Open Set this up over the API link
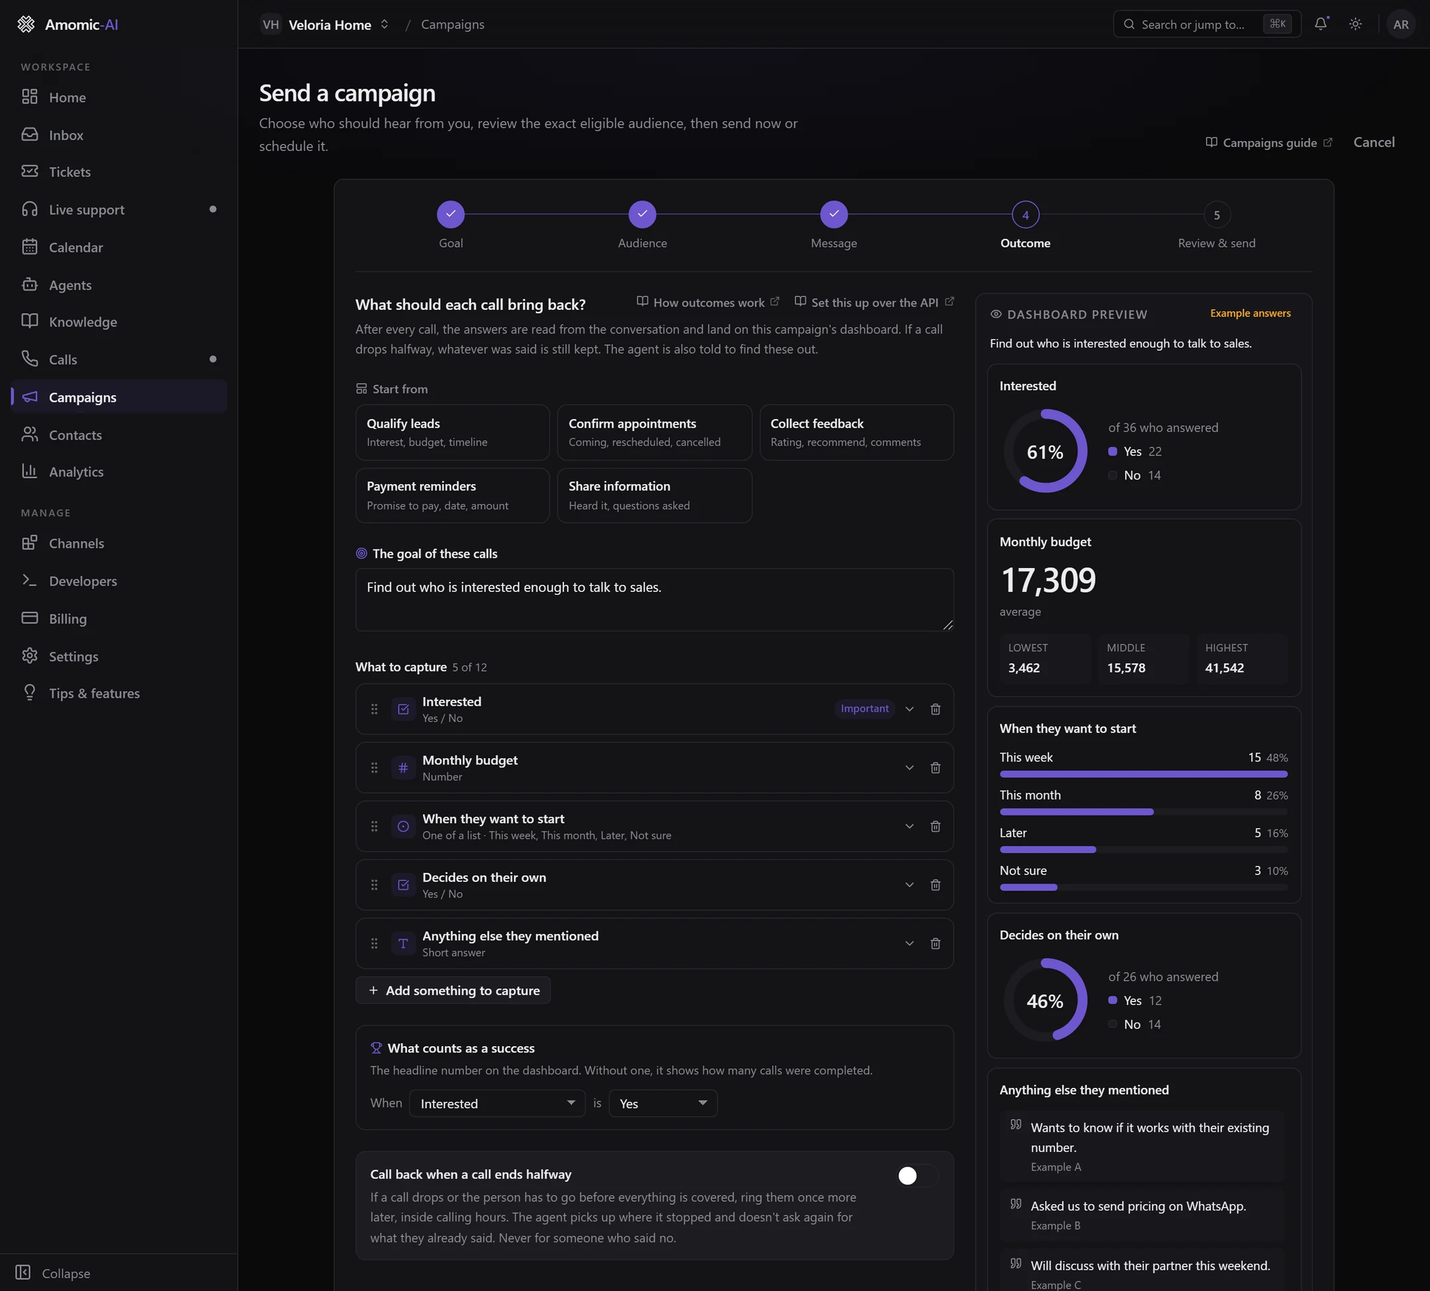Screen dimensions: 1430x1291 click(x=874, y=302)
